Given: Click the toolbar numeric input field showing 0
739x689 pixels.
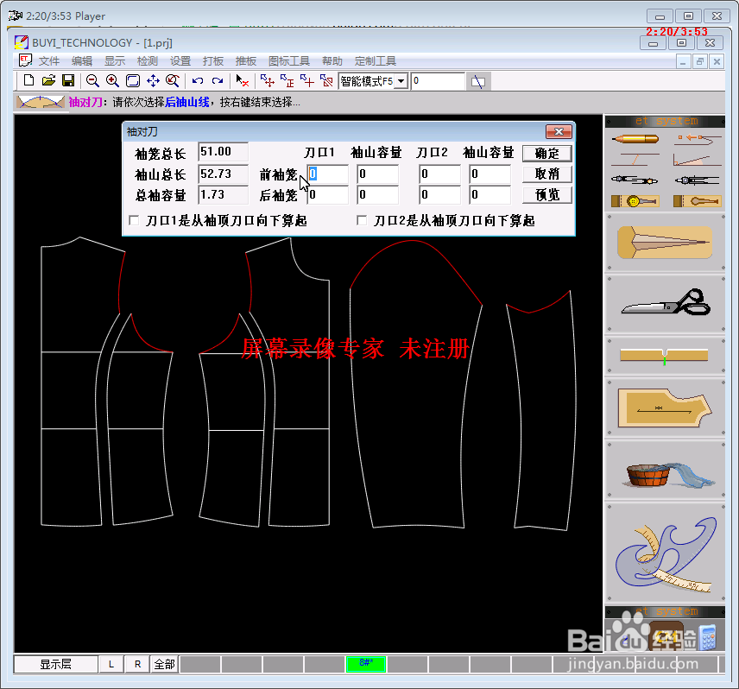Looking at the screenshot, I should click(x=438, y=81).
